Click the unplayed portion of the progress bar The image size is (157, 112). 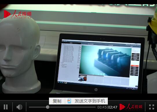click(x=72, y=107)
